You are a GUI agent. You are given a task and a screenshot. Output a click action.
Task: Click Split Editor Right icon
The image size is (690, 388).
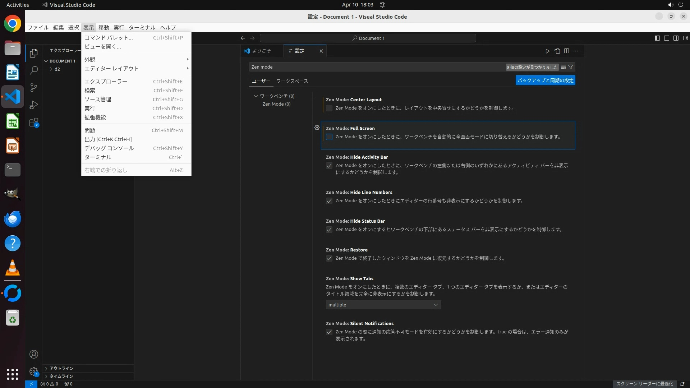(566, 51)
